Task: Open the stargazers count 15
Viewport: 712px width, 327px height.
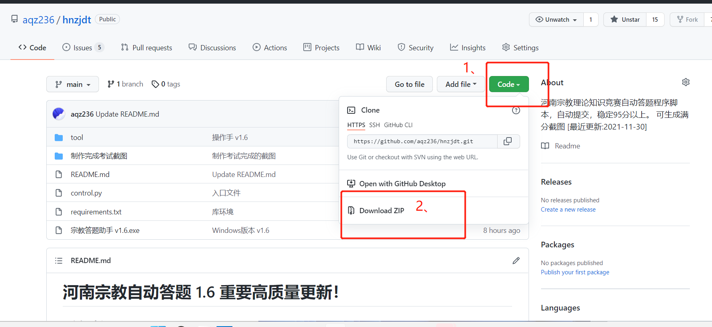Action: coord(655,19)
